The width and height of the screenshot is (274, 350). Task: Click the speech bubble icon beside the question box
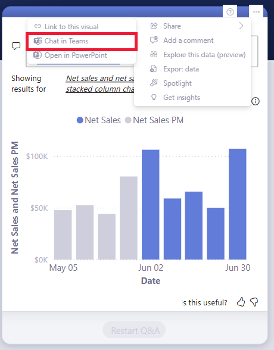click(16, 46)
